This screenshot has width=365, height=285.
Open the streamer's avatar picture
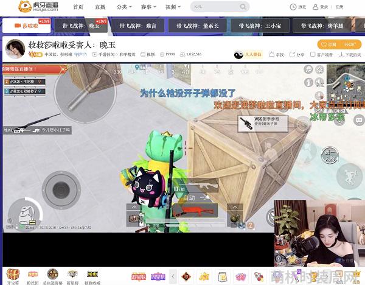click(x=15, y=49)
